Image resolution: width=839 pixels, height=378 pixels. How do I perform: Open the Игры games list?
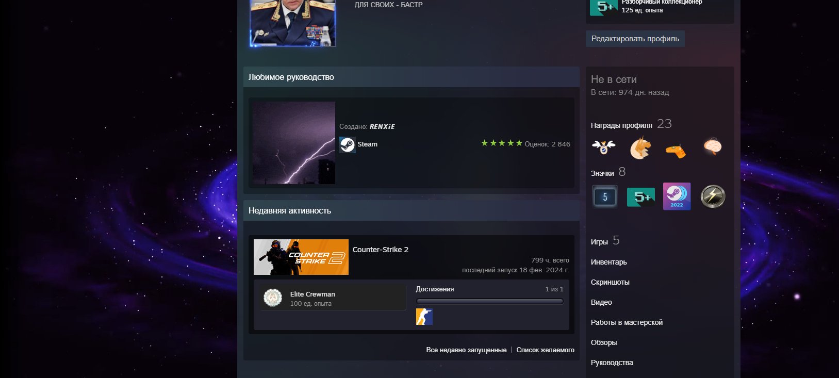pos(599,242)
